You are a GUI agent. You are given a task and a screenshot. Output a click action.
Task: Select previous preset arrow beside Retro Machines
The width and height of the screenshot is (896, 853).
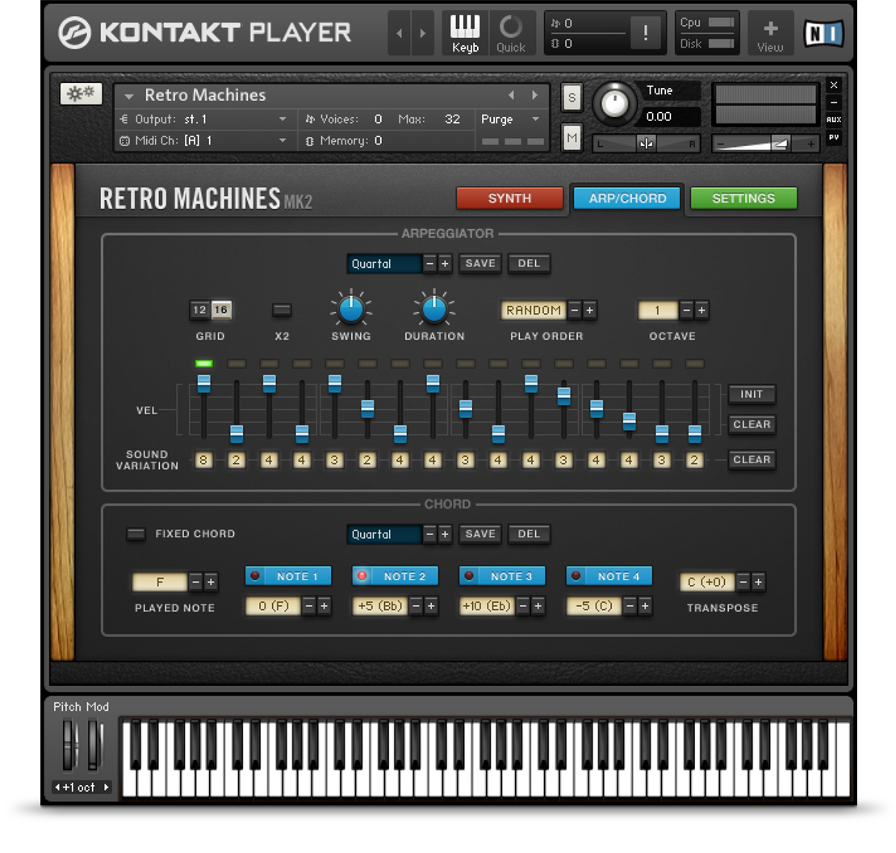pyautogui.click(x=512, y=95)
